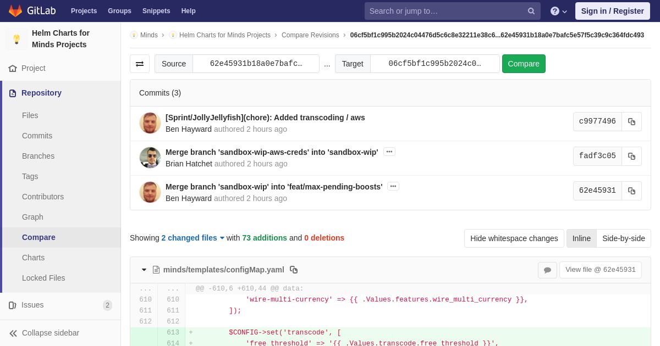Open Help in the top navigation

pos(188,11)
